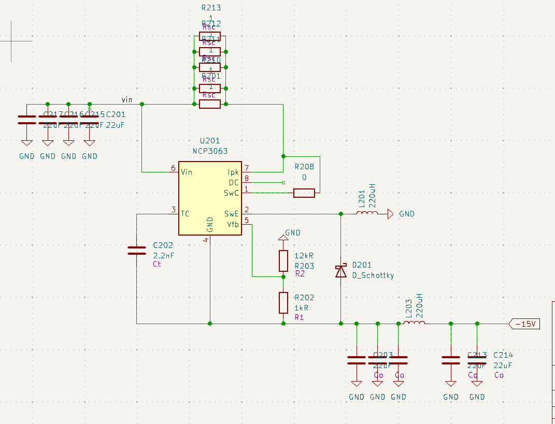Image resolution: width=555 pixels, height=424 pixels.
Task: Select the C214 reference text
Action: pos(503,355)
